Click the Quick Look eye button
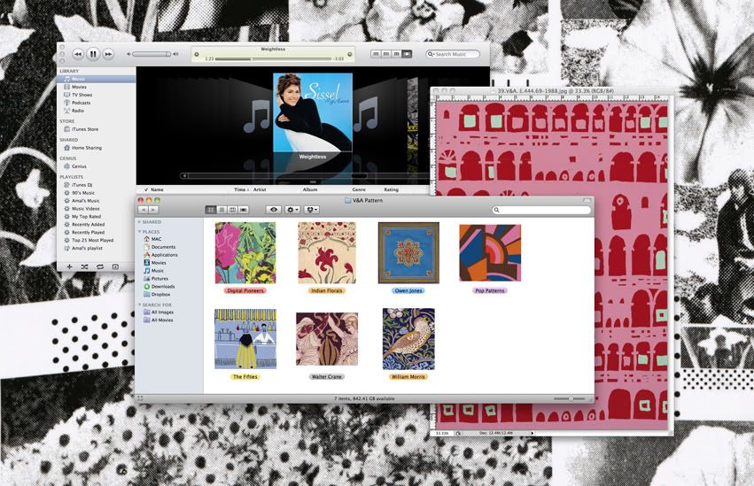The image size is (754, 486). pos(274,210)
